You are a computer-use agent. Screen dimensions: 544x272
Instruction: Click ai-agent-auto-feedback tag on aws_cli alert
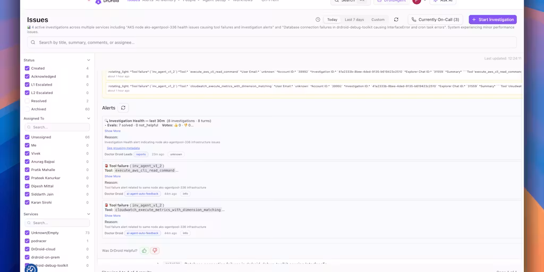(142, 193)
